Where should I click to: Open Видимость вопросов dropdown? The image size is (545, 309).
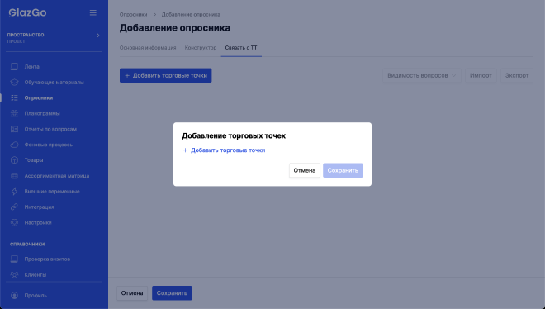pos(422,75)
